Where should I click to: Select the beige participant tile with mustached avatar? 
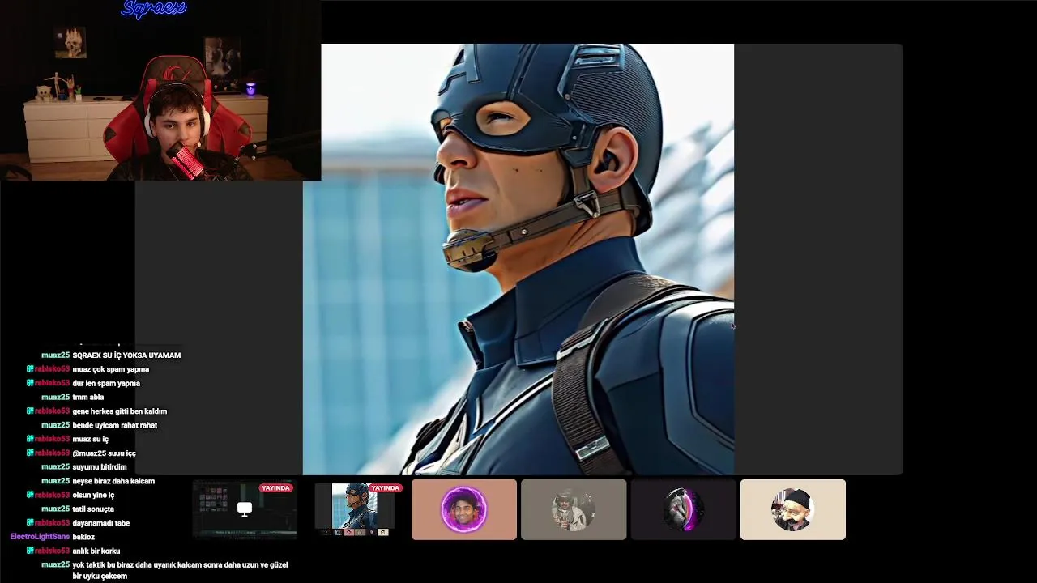(793, 509)
